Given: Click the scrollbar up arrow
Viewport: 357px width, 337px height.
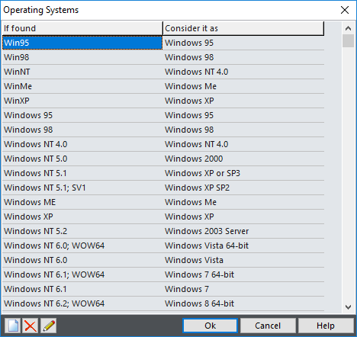Looking at the screenshot, I should (x=348, y=28).
